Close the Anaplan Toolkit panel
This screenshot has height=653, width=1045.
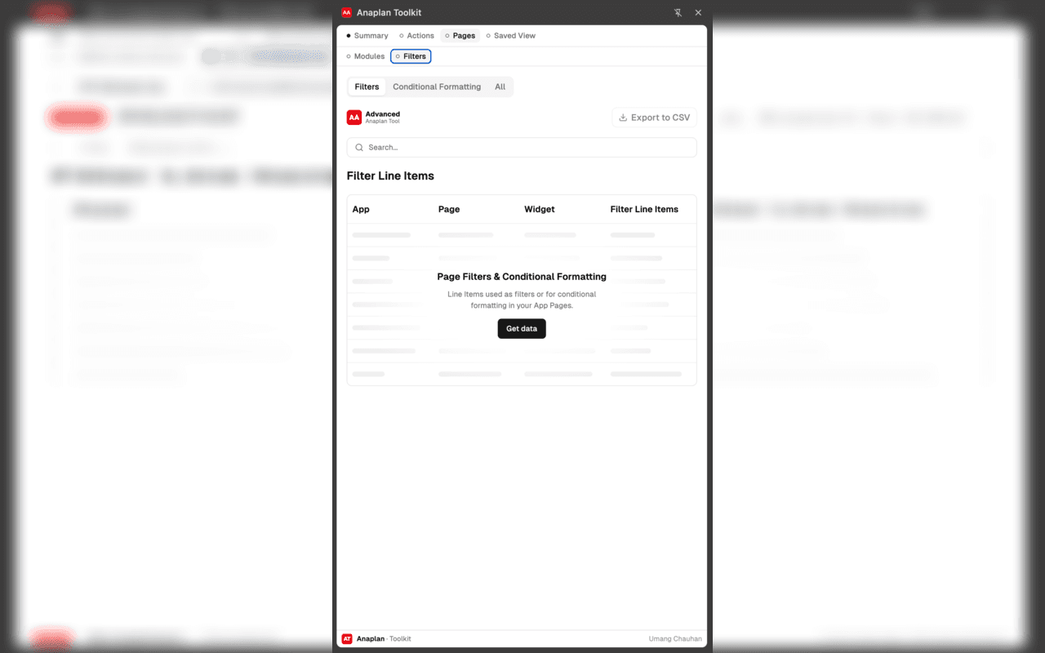click(698, 13)
